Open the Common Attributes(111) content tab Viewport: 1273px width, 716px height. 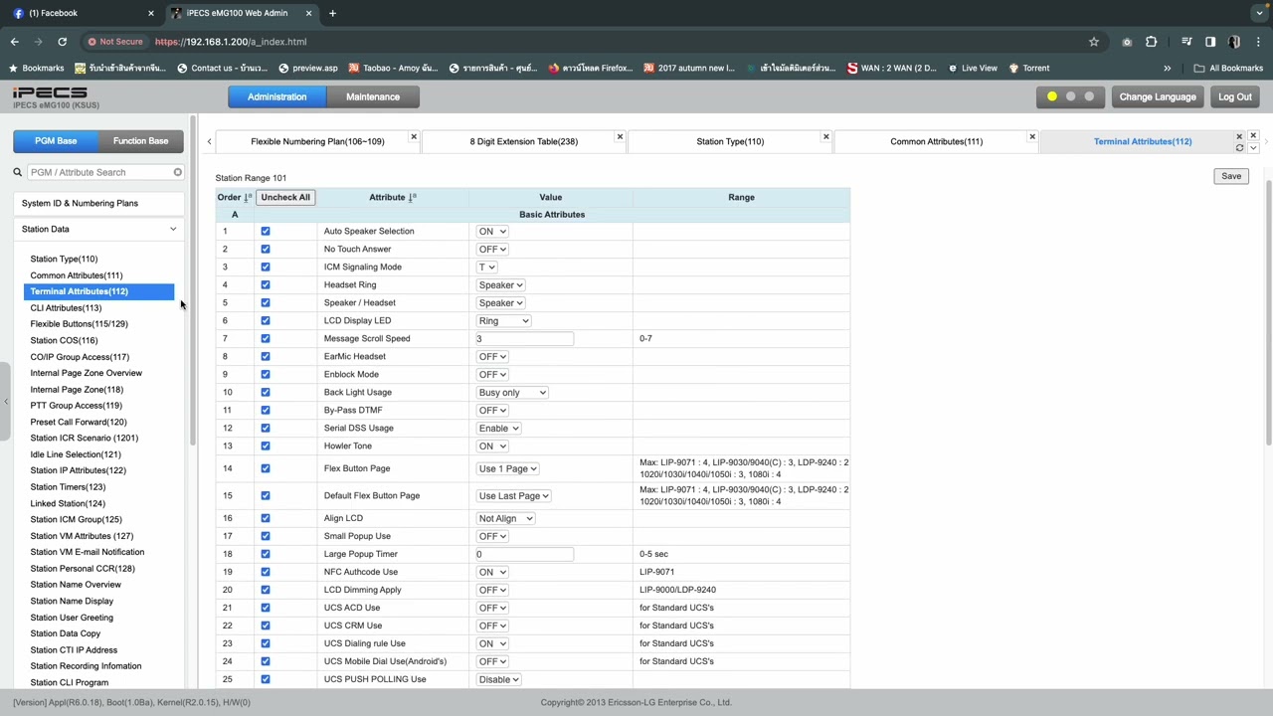pos(936,141)
